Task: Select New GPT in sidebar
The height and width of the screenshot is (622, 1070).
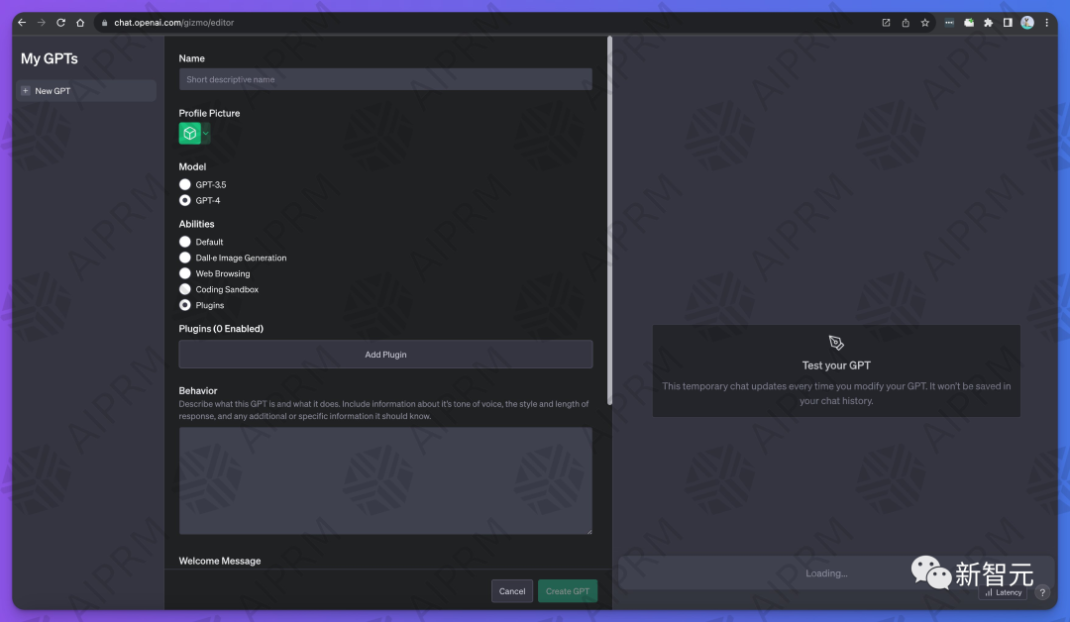Action: tap(86, 91)
